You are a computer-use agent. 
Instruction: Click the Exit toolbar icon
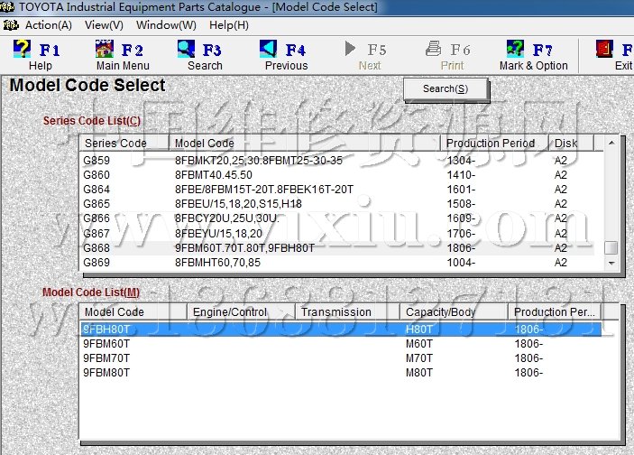pyautogui.click(x=604, y=49)
